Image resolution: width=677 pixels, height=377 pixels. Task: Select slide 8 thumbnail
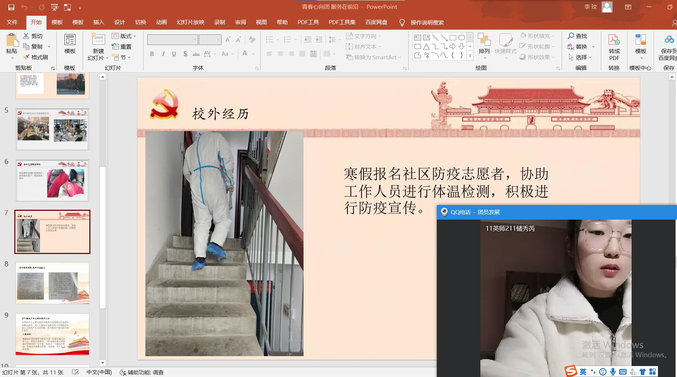coord(52,283)
